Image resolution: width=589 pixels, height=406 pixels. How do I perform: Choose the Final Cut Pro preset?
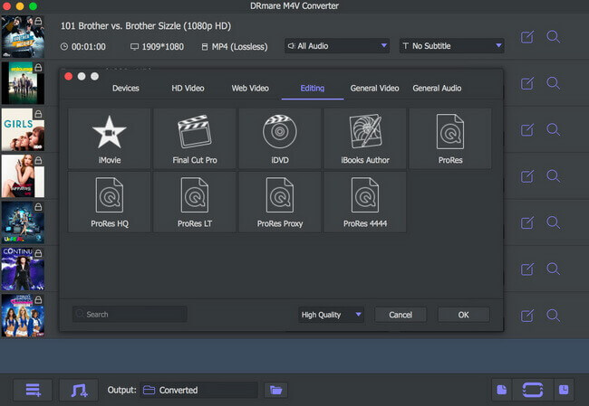click(x=195, y=138)
